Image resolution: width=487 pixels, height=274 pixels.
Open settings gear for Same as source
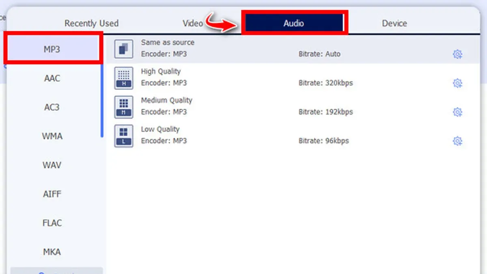pos(457,54)
